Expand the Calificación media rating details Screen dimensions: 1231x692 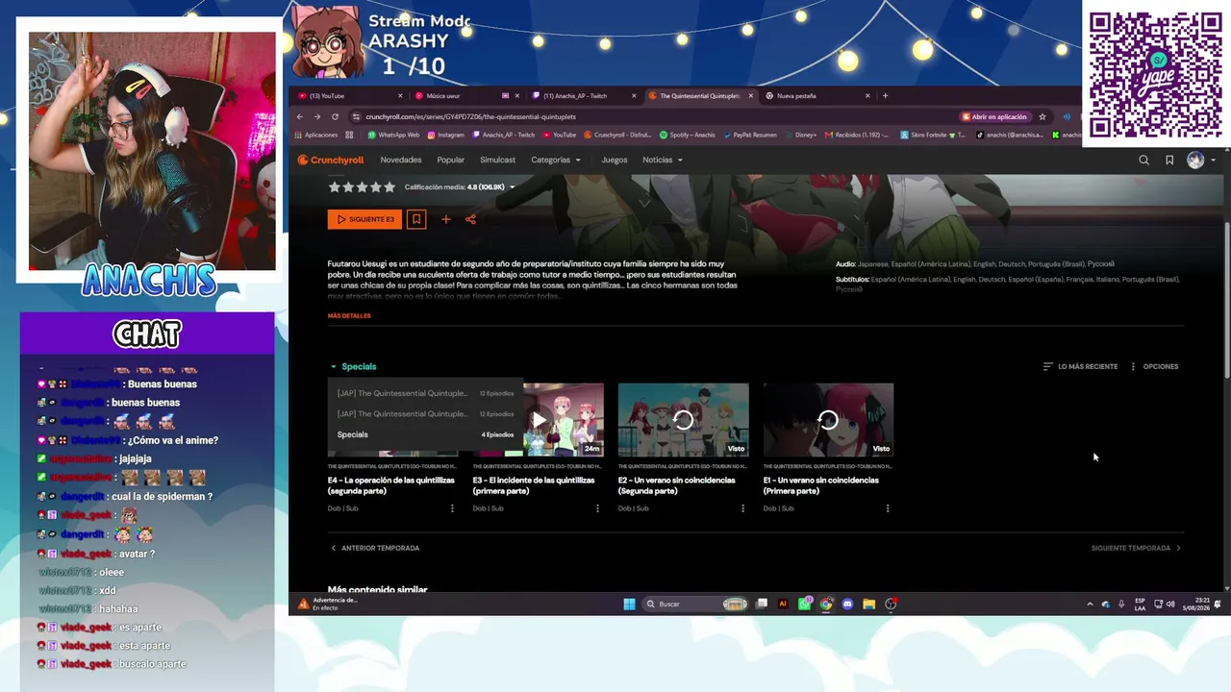460,187
